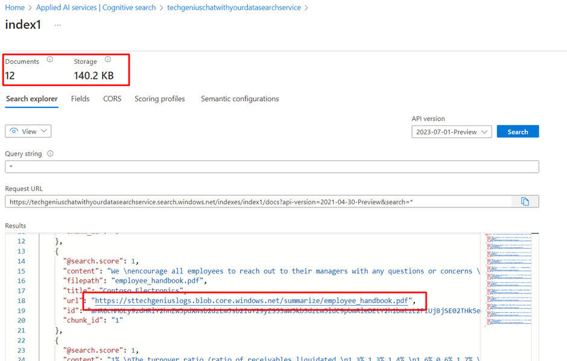Screen dimensions: 567x361
Task: Select the Scoring profiles tab
Action: (x=159, y=99)
